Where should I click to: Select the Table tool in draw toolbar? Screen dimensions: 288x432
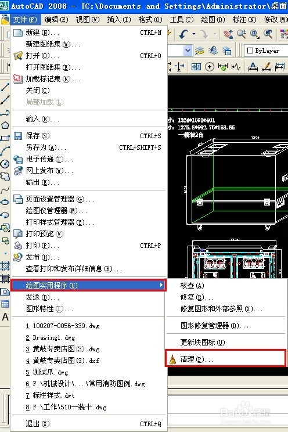pos(5,304)
